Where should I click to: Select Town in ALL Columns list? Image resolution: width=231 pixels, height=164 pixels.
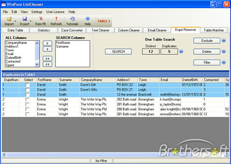[x=10, y=50]
